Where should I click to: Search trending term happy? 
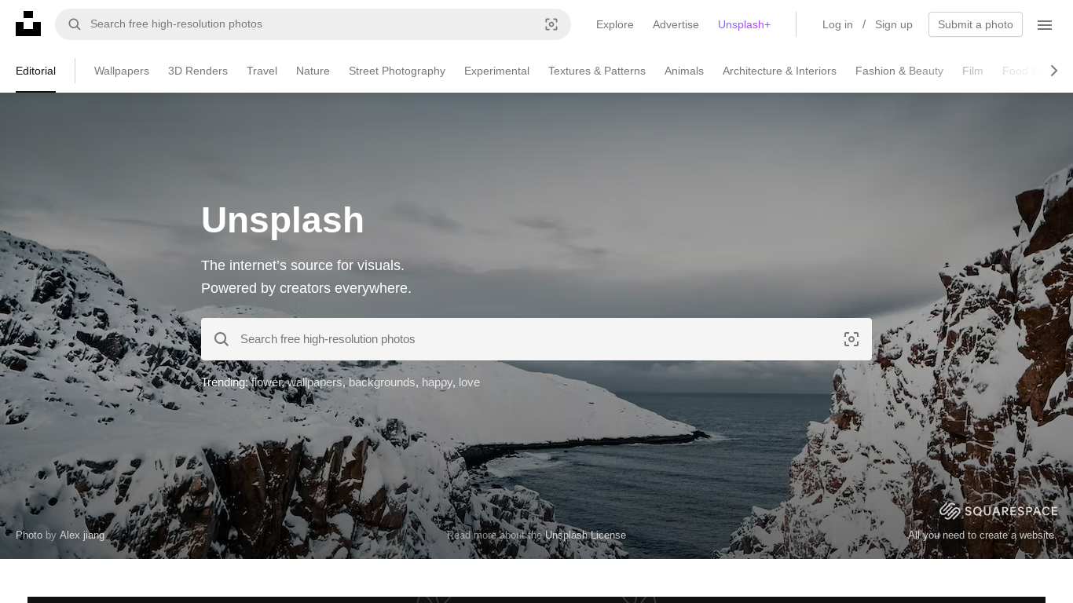point(437,382)
